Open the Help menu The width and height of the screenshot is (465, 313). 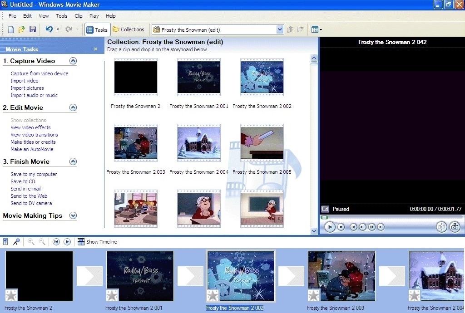(111, 16)
